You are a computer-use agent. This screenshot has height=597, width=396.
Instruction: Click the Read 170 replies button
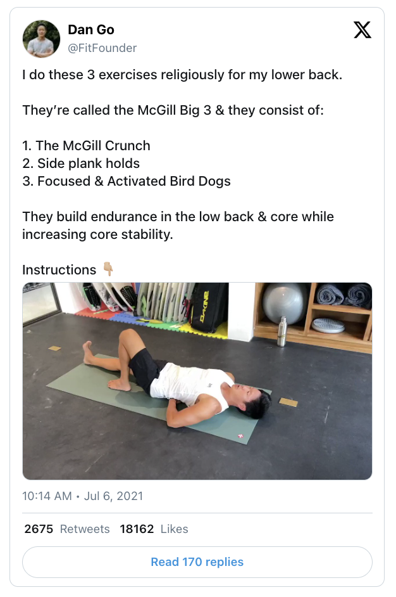pos(197,562)
